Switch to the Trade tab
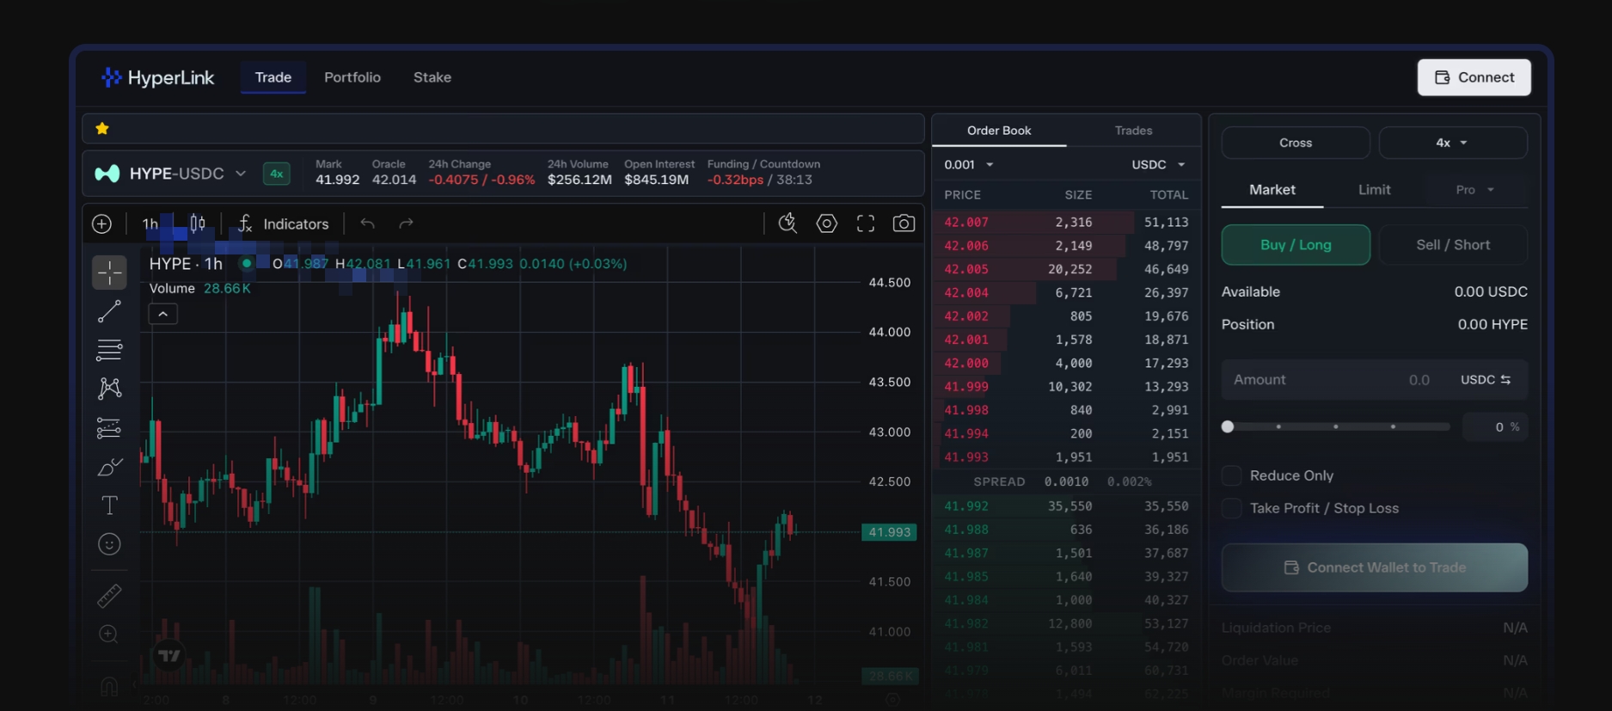This screenshot has width=1612, height=711. pyautogui.click(x=273, y=77)
